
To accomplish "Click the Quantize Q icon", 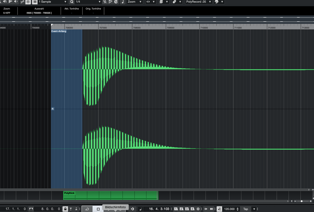I will coord(72,2).
